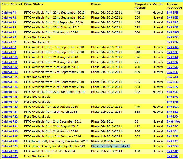
Task: Follow the SN5 5BG postcode link
Action: pyautogui.click(x=173, y=146)
